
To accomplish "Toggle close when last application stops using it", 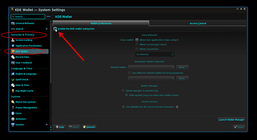I will [137, 40].
